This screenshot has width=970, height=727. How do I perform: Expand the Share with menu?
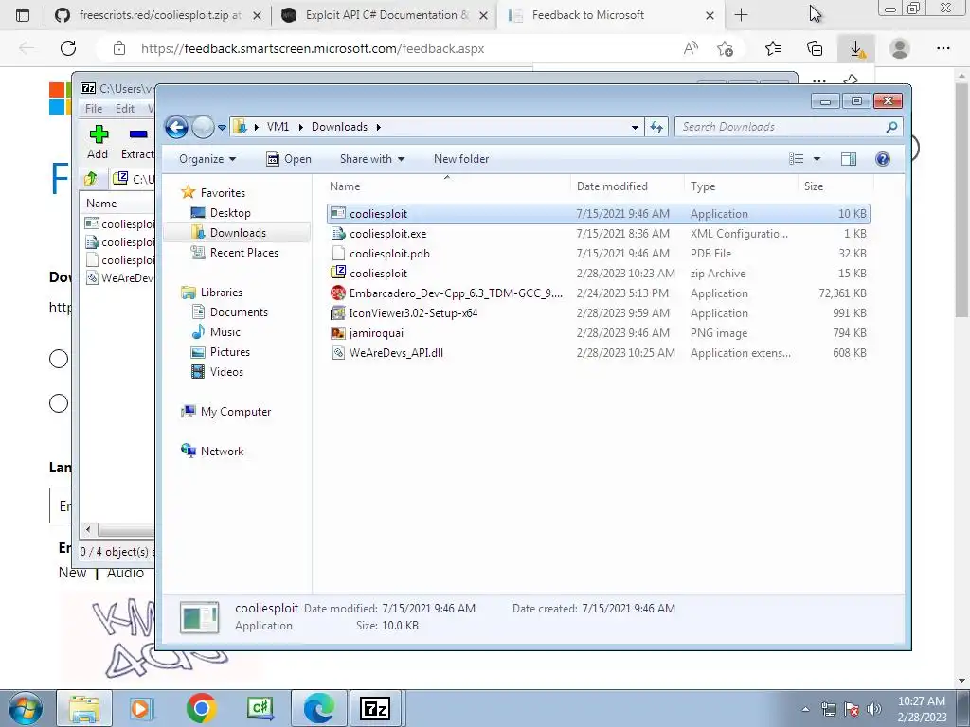click(x=371, y=159)
